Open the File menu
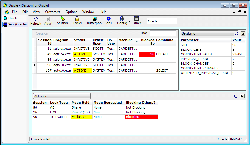This screenshot has height=145, width=250. 15,12
